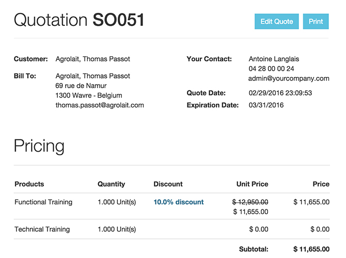Click the admin@yourcompany.com contact email
Viewport: 346px width, 258px height.
(289, 78)
